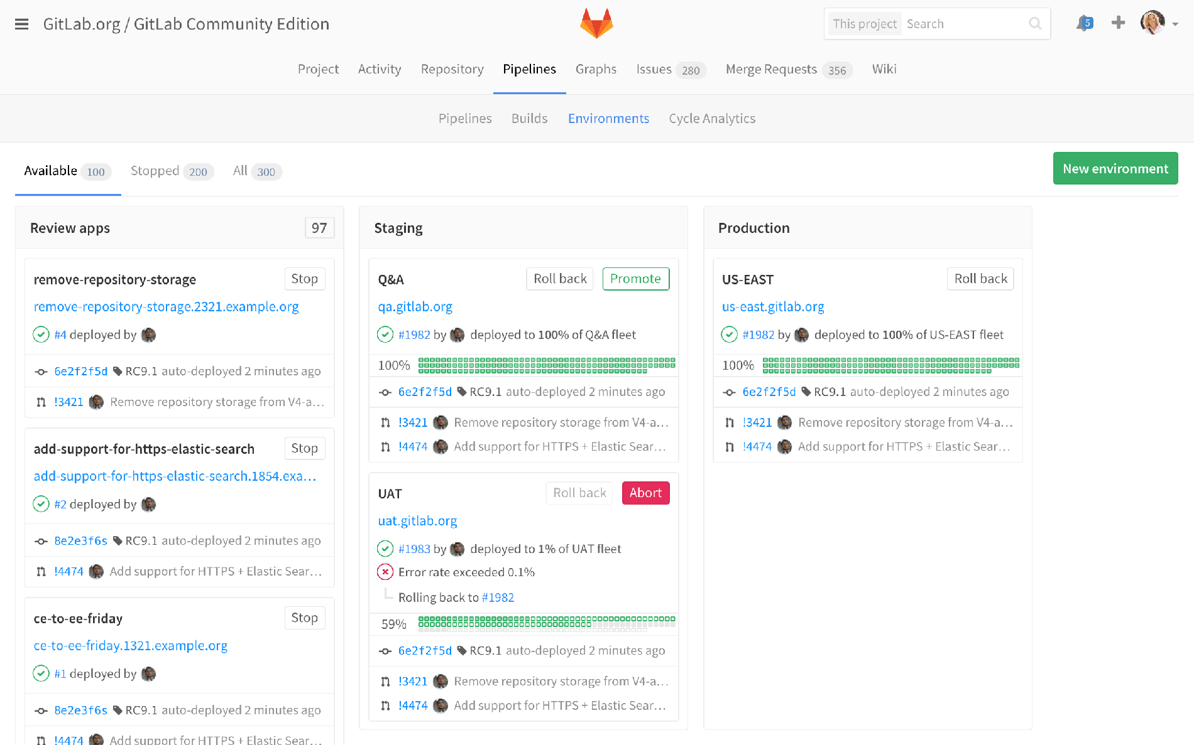Open the user avatar dropdown menu
Image resolution: width=1194 pixels, height=745 pixels.
1158,24
